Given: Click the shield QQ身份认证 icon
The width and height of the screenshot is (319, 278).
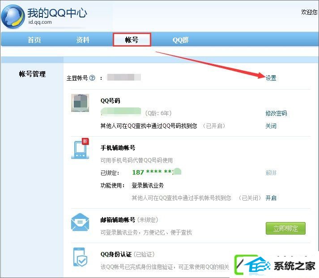Looking at the screenshot, I should click(x=80, y=257).
